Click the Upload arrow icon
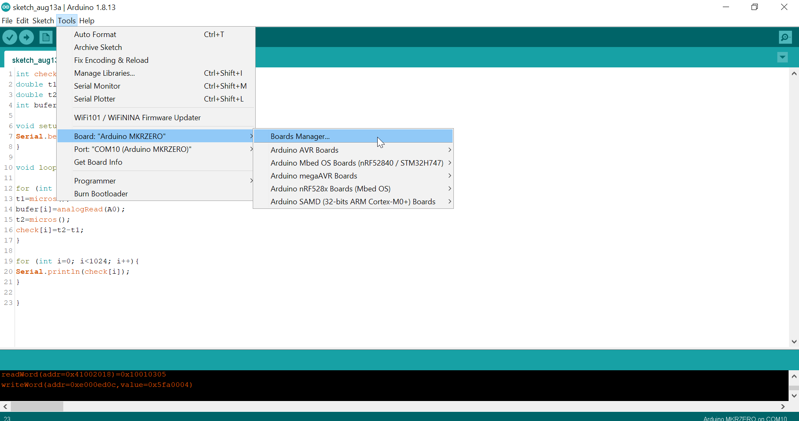 tap(27, 37)
